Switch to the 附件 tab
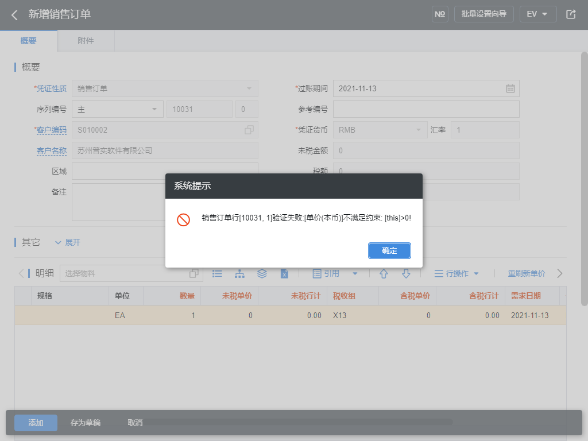 [x=86, y=41]
